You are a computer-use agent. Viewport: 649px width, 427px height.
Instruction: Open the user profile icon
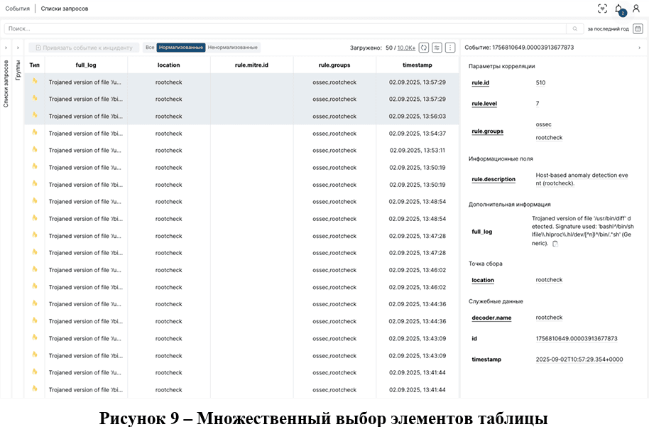(x=636, y=9)
